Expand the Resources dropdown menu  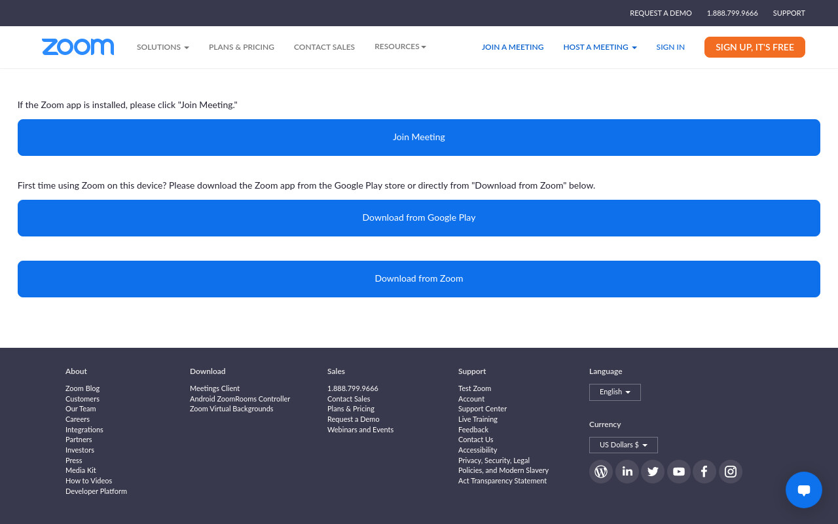coord(400,47)
